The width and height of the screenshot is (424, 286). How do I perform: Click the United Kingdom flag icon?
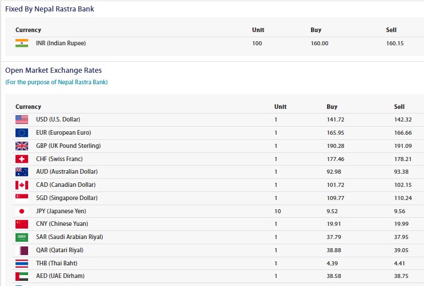(22, 146)
